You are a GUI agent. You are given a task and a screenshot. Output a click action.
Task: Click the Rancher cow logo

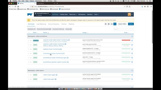pyautogui.click(x=30, y=14)
